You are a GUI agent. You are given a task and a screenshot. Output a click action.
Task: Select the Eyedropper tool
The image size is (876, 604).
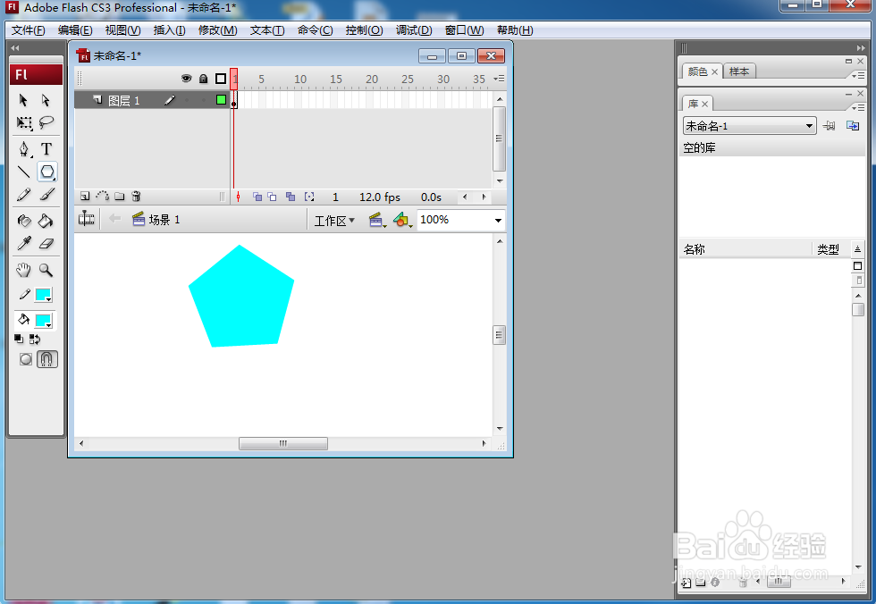pyautogui.click(x=24, y=243)
